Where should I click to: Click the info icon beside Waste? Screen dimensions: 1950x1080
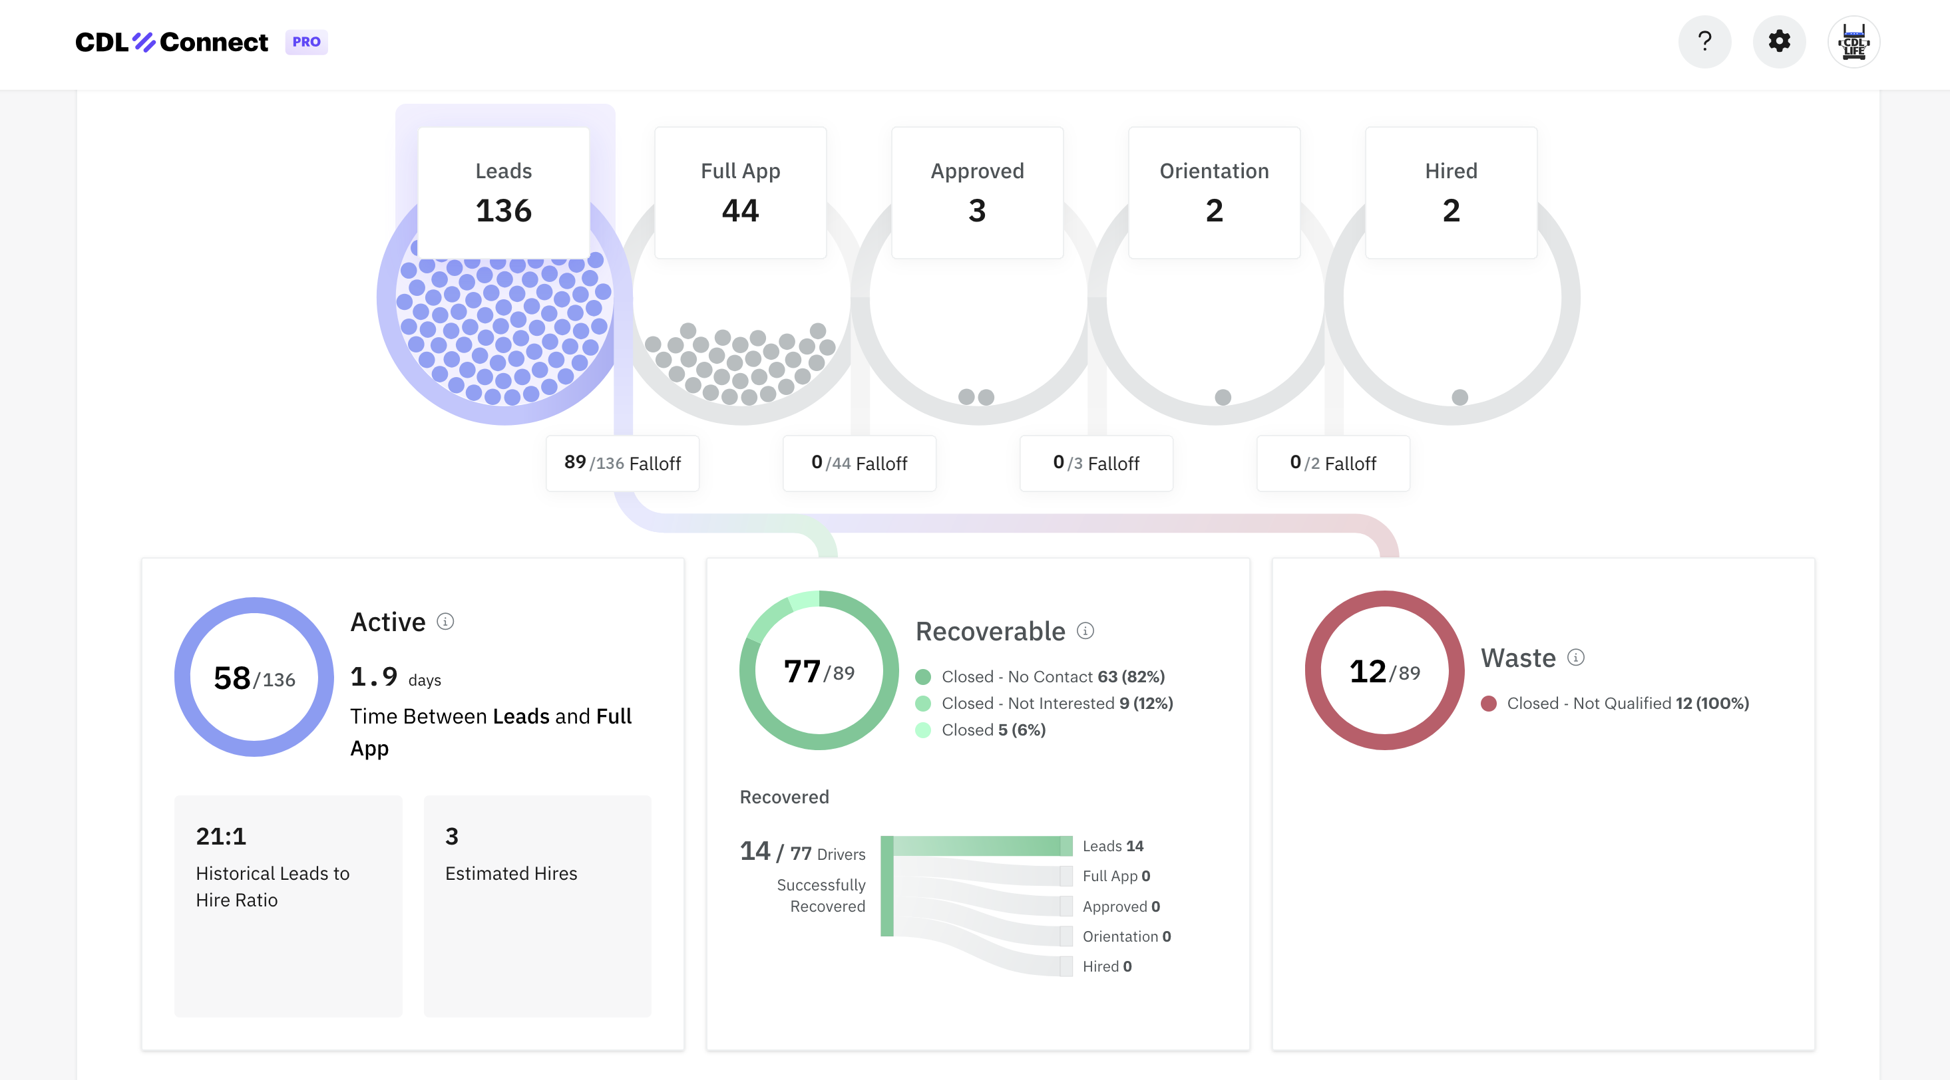coord(1575,657)
